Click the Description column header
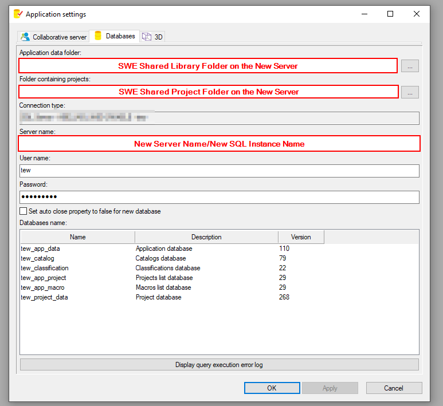This screenshot has height=406, width=443. click(206, 237)
